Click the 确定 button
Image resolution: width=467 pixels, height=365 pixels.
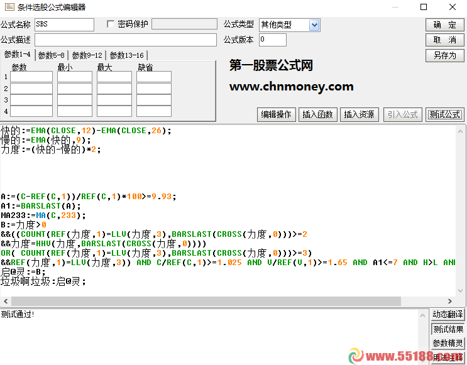pyautogui.click(x=444, y=25)
